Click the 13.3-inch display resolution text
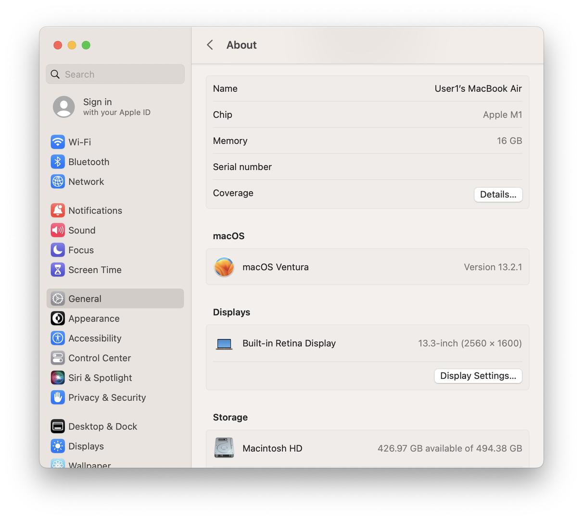The height and width of the screenshot is (520, 583). (x=470, y=343)
